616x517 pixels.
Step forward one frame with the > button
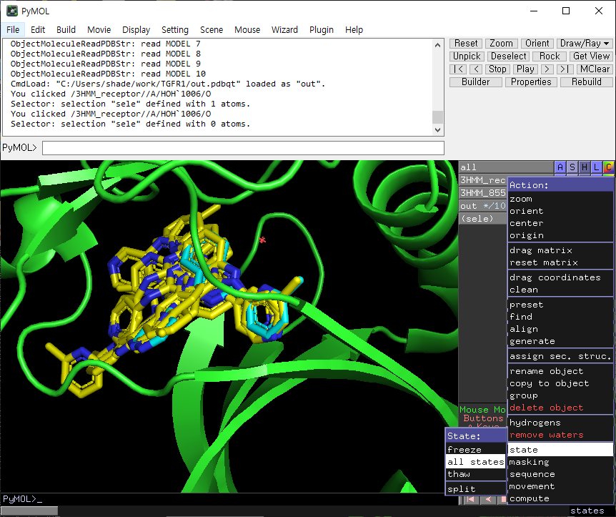547,69
